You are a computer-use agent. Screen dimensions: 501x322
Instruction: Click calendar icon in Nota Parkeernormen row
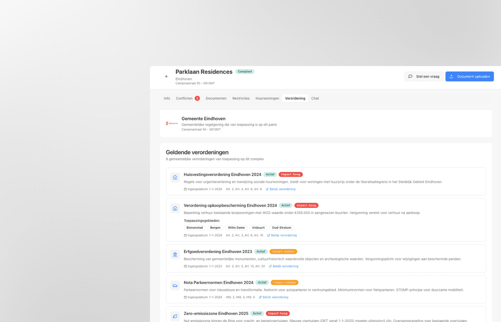coord(185,297)
